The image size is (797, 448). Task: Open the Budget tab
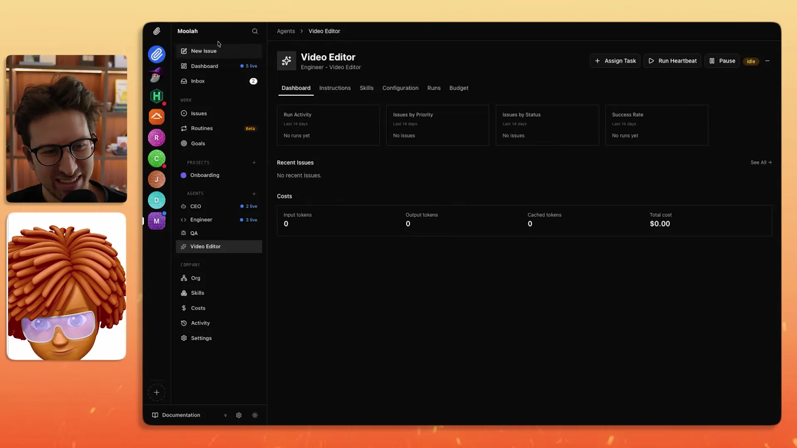(x=459, y=88)
